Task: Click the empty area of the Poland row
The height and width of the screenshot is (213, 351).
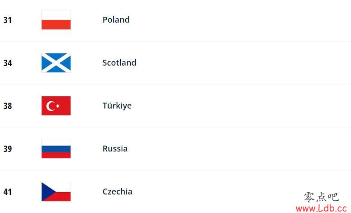Action: [240, 20]
